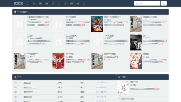Screen dimensions: 181x102
Task: Open the book title starting with "2008"
Action: point(109,36)
